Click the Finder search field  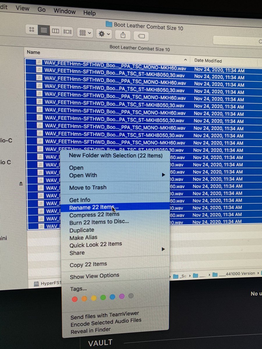pos(237,41)
